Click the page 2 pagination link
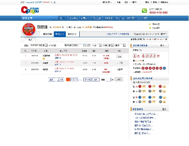The image size is (189, 146). tap(72, 80)
